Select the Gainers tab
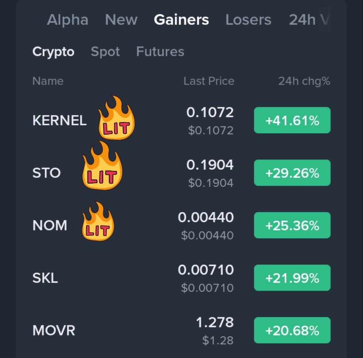Screen dimensions: 363x358 pos(181,20)
